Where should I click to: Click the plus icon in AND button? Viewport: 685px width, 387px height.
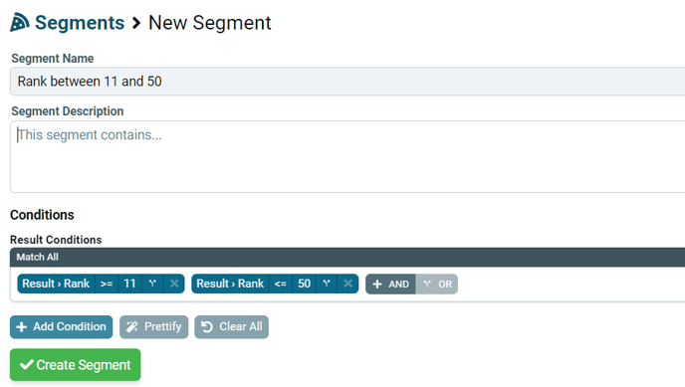377,285
